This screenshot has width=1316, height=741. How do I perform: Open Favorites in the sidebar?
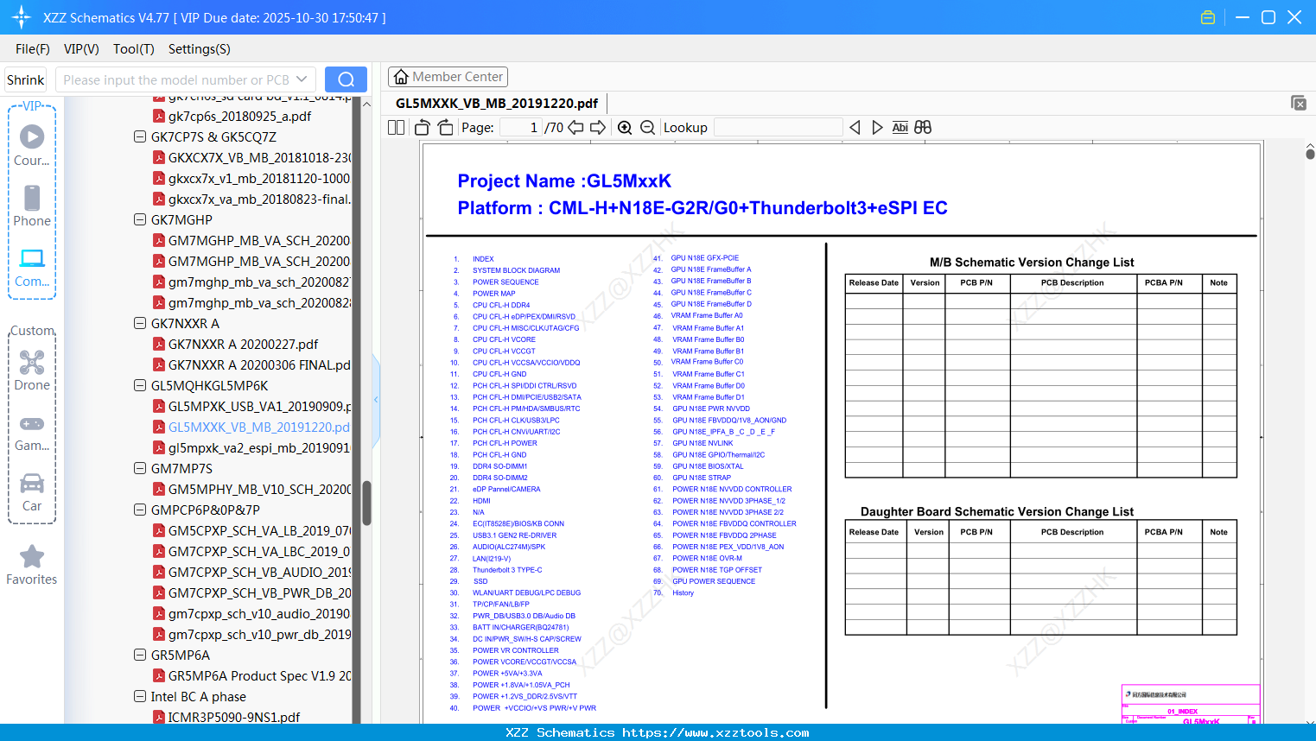click(x=32, y=566)
